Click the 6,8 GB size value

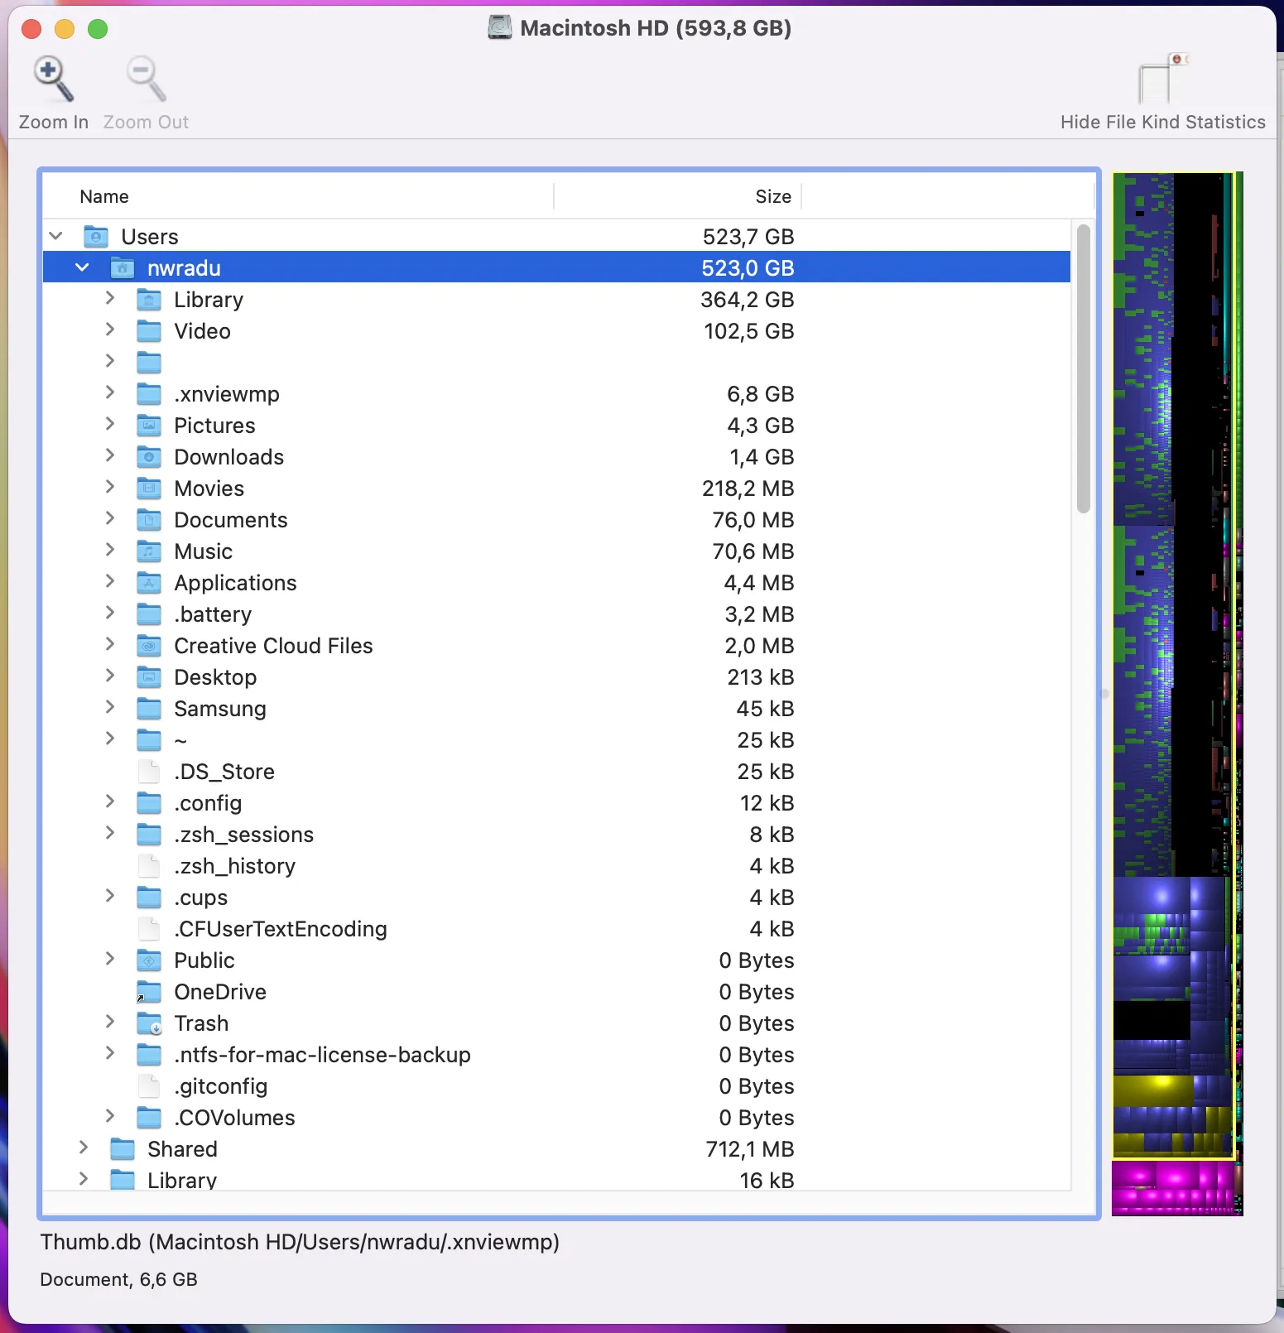761,394
